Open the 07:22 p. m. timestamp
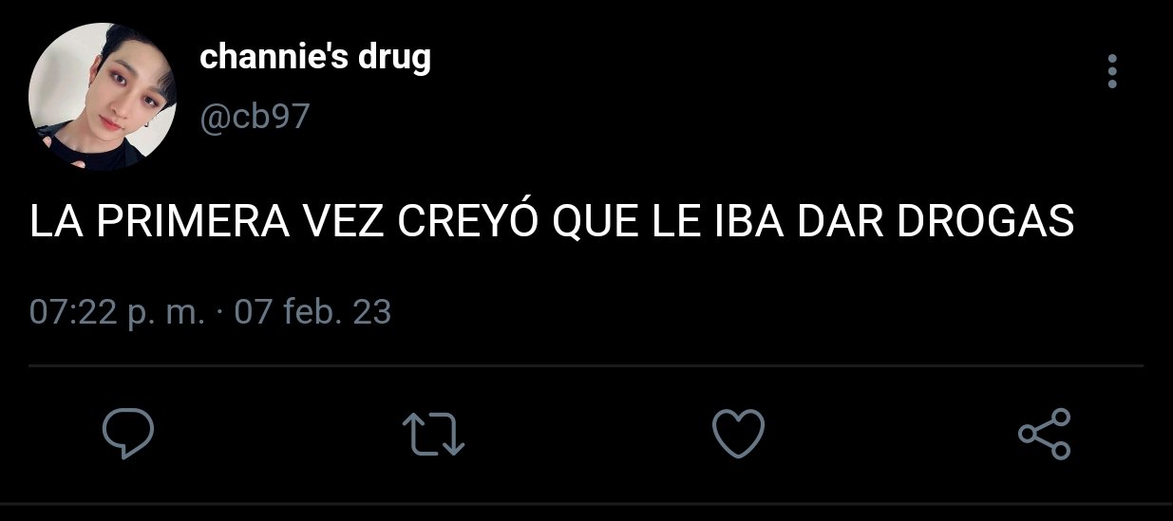Viewport: 1173px width, 521px height. (117, 312)
